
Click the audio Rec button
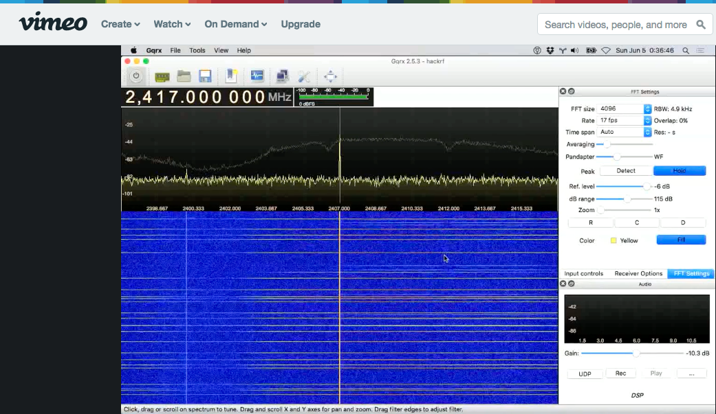pyautogui.click(x=620, y=373)
